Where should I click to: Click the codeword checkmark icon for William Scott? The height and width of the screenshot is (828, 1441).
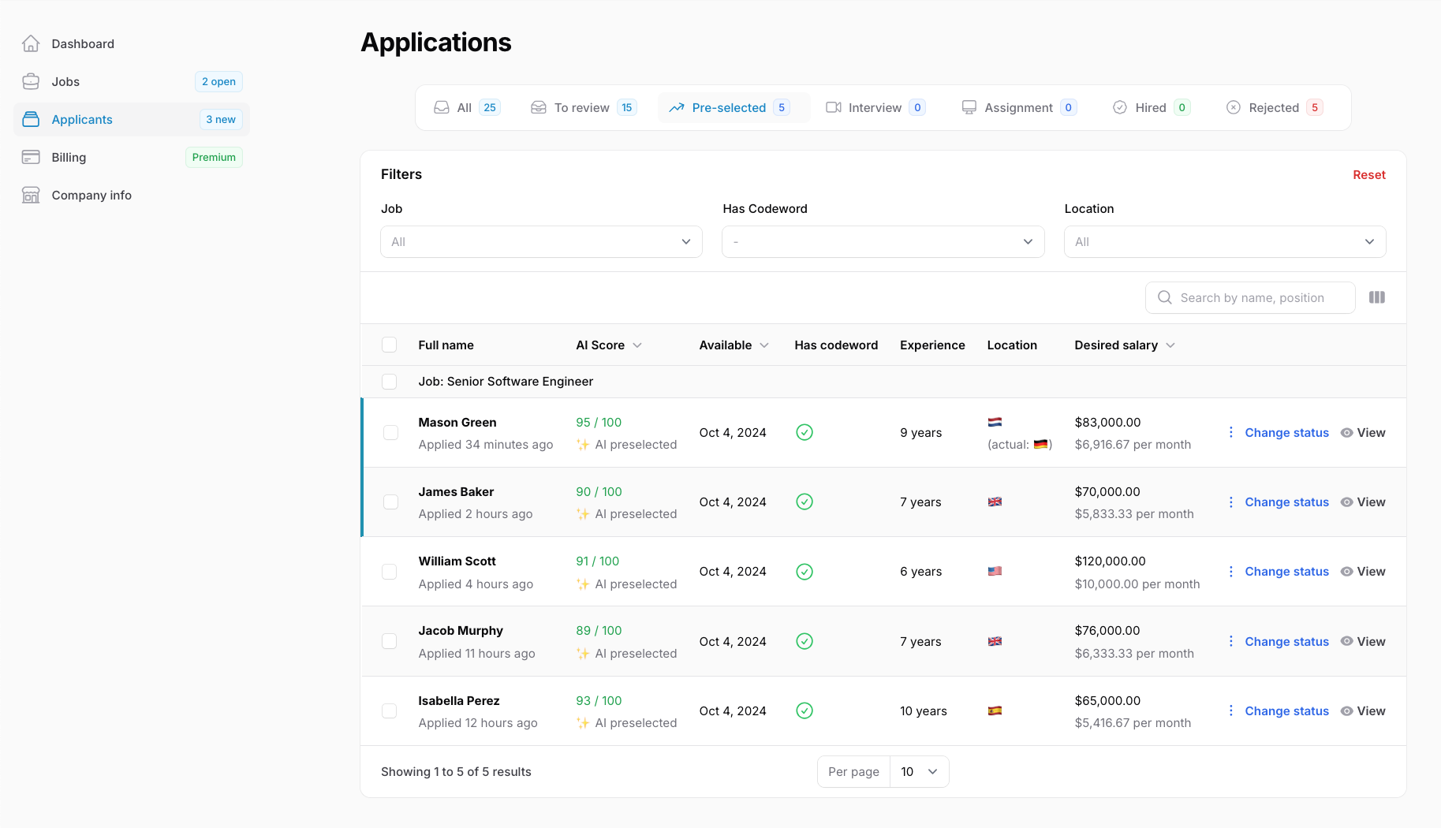(804, 572)
